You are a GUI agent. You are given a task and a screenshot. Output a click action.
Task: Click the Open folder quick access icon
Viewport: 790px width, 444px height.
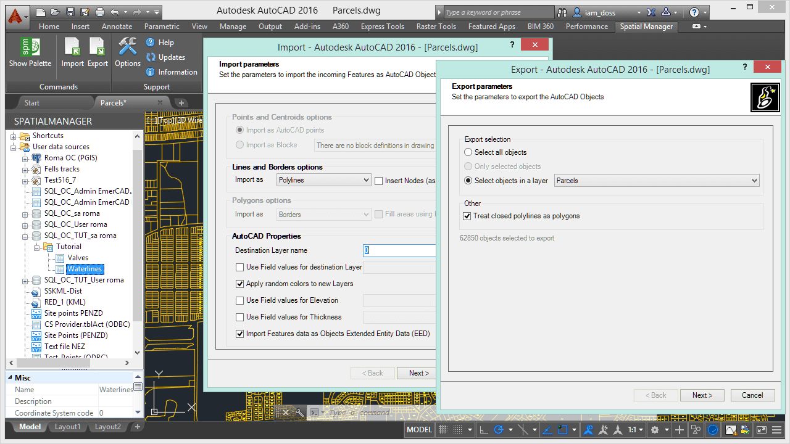pyautogui.click(x=56, y=12)
